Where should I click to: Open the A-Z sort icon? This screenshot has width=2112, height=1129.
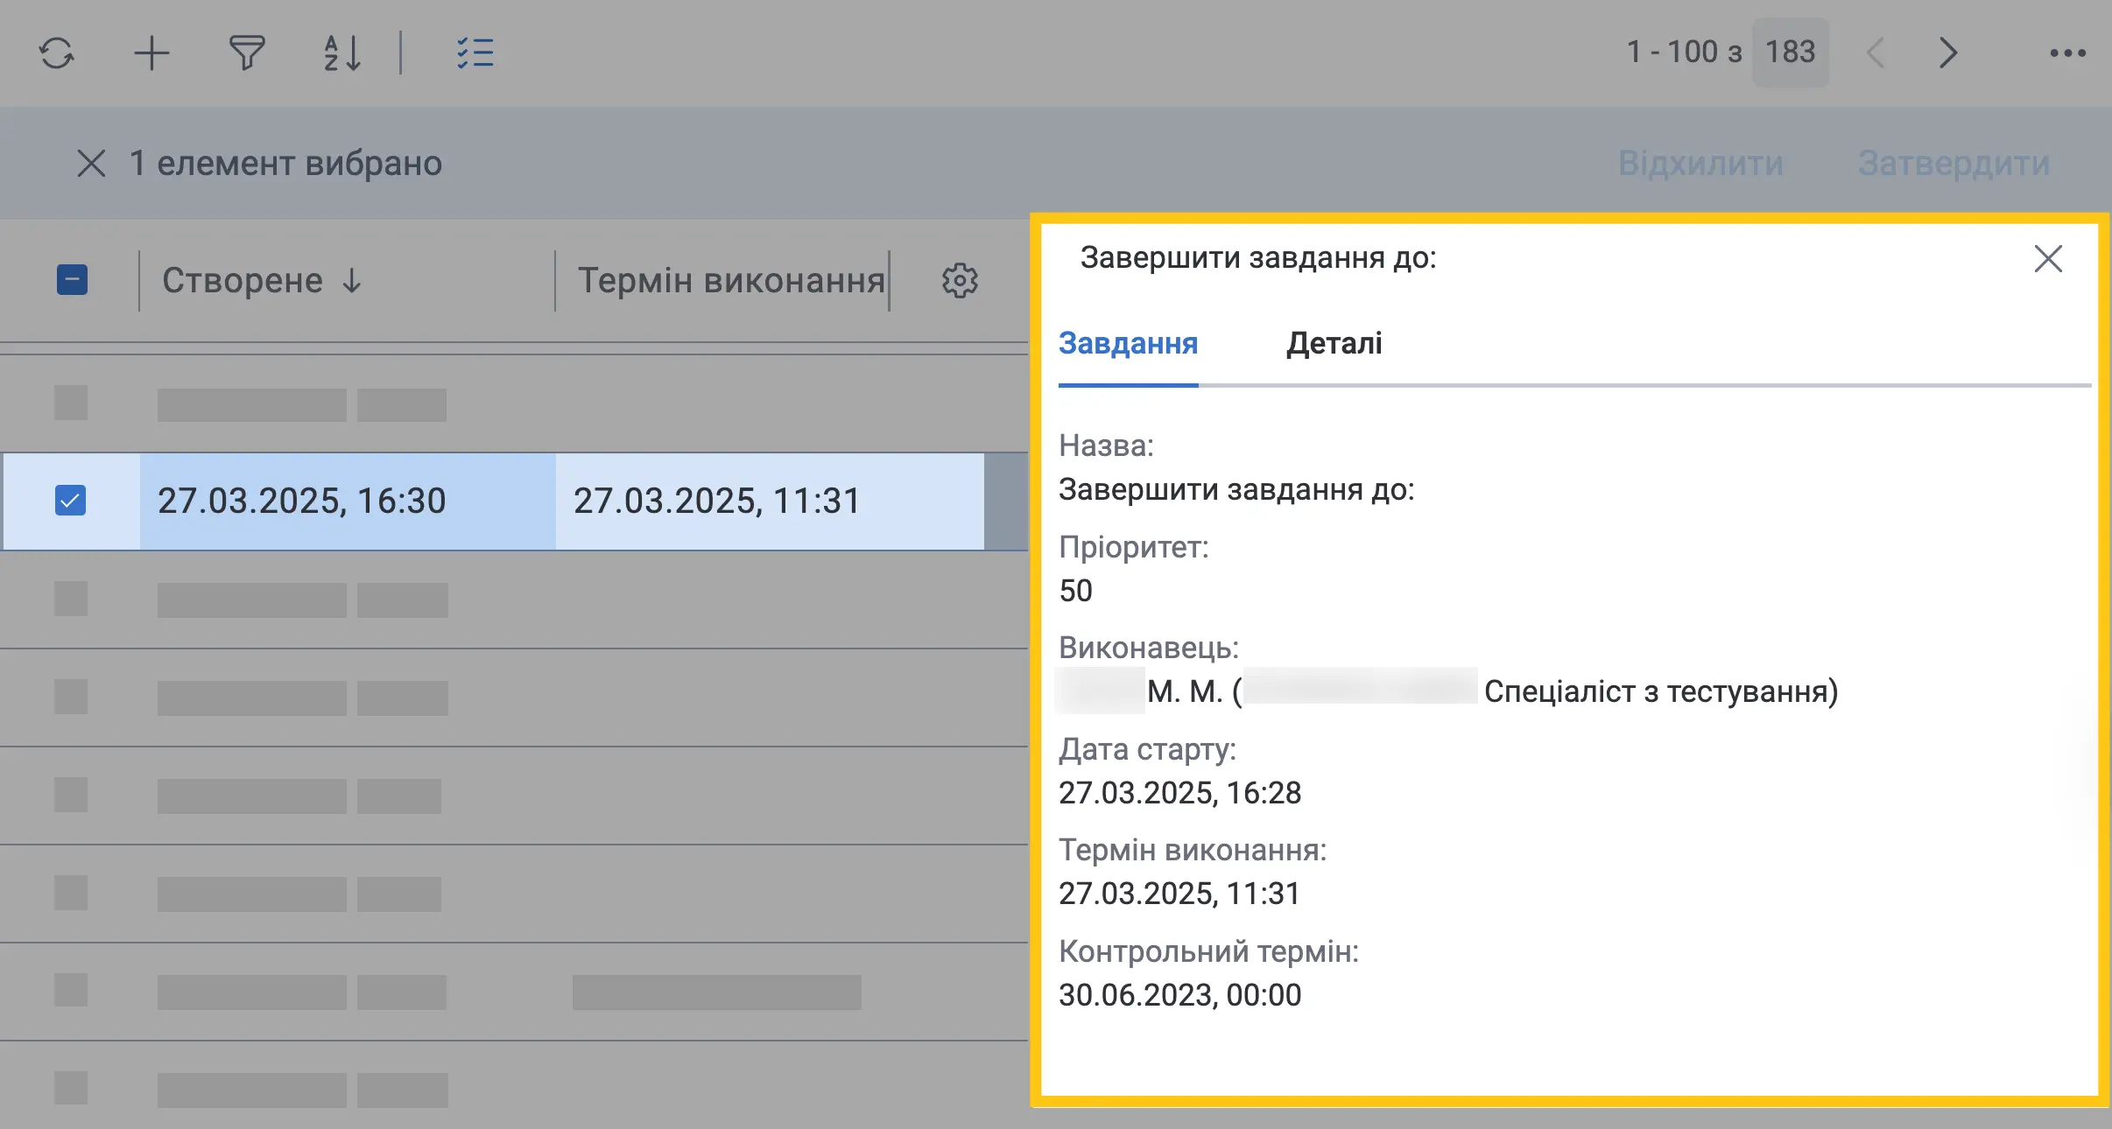(x=342, y=53)
